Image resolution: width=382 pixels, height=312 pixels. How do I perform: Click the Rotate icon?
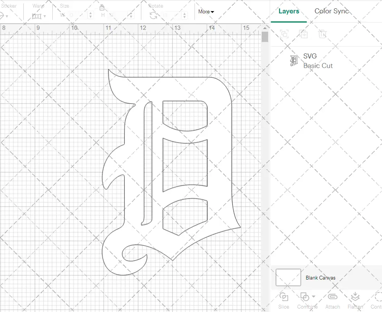pos(153,16)
